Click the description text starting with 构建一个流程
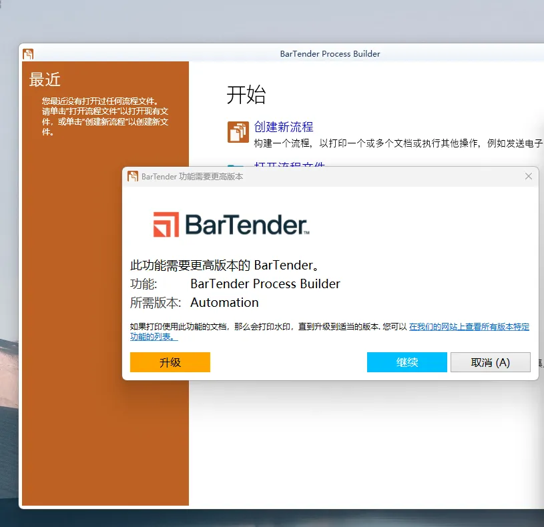 (x=398, y=143)
